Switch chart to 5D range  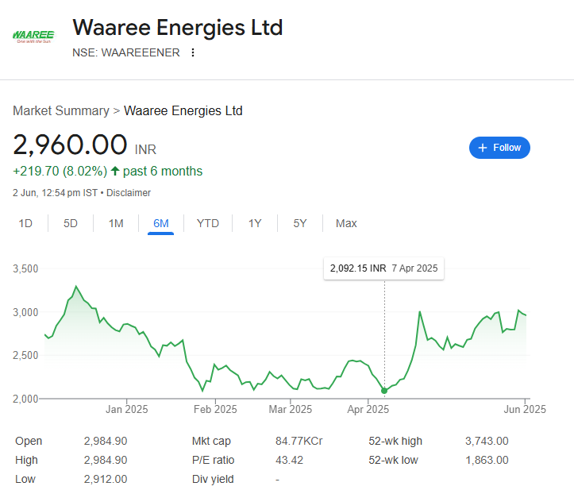71,223
